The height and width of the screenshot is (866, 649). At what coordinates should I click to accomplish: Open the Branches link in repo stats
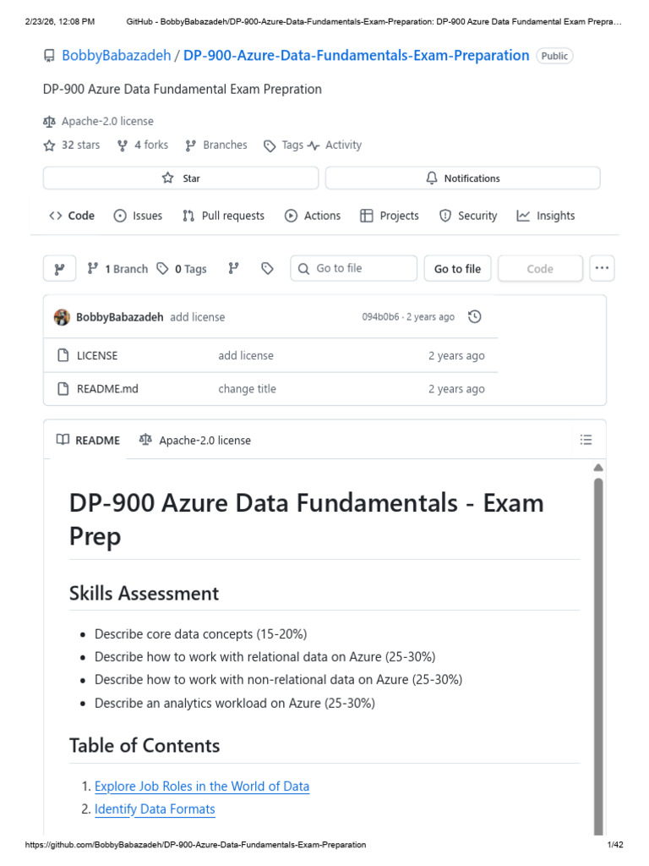225,145
